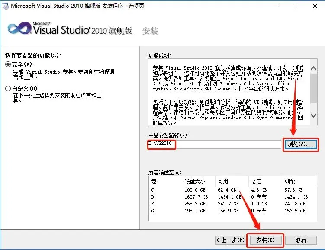Click the description box scroll down arrow

coord(314,116)
